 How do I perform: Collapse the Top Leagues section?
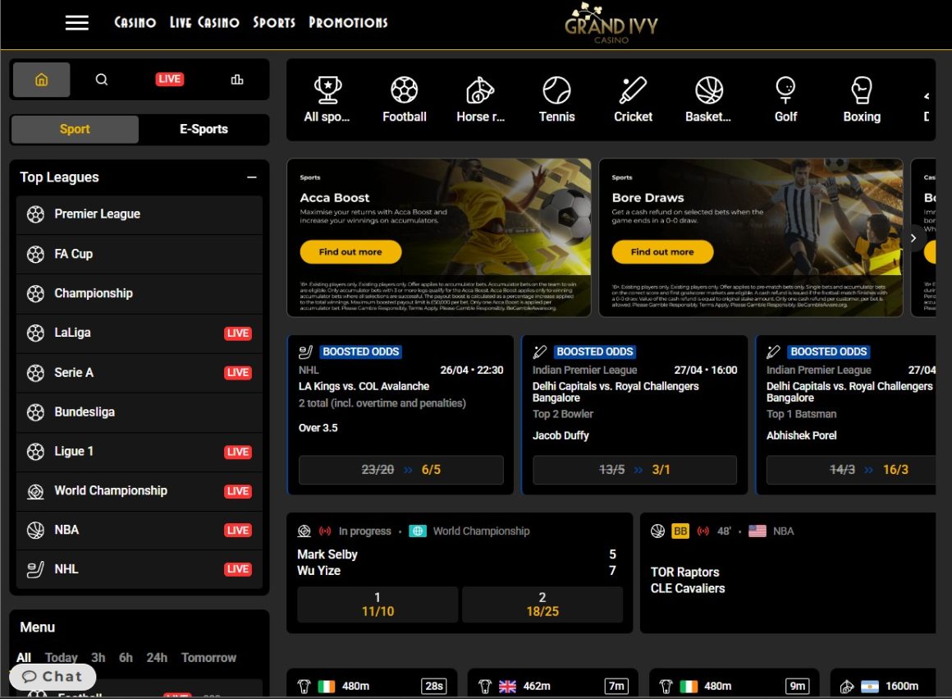coord(251,177)
